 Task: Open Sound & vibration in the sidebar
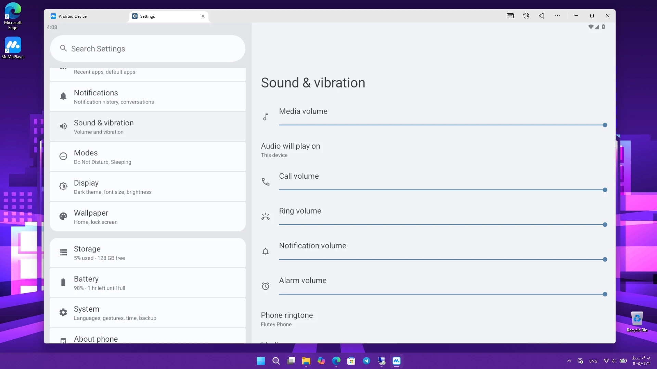click(147, 127)
